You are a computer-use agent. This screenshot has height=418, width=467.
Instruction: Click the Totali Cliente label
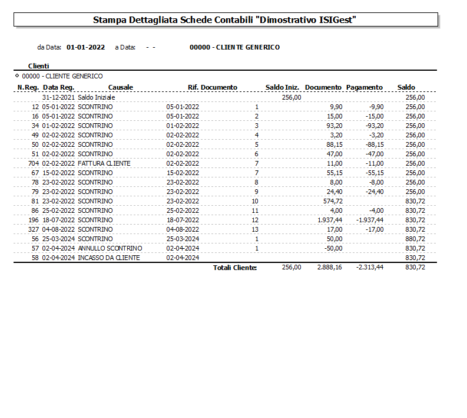[235, 268]
